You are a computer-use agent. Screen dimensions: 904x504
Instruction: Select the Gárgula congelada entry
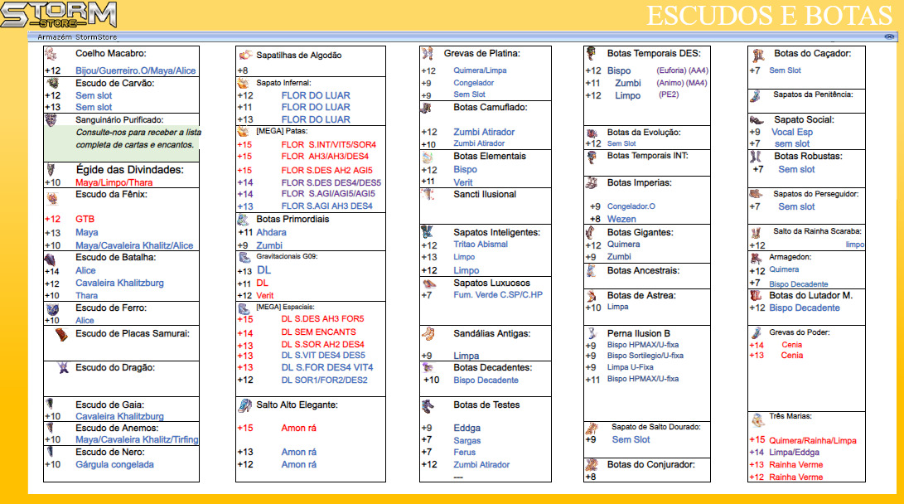pos(114,464)
